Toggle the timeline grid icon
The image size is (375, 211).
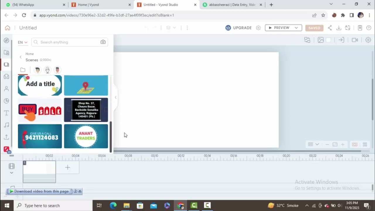click(x=12, y=166)
